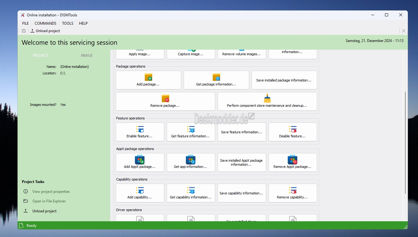Click the Remove AppX package store icon
Image resolution: width=418 pixels, height=237 pixels.
293,160
